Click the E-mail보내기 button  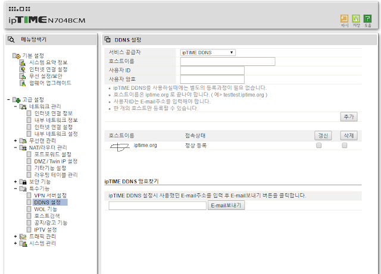226,205
